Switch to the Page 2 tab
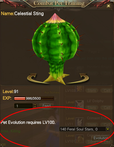 tap(94, 51)
